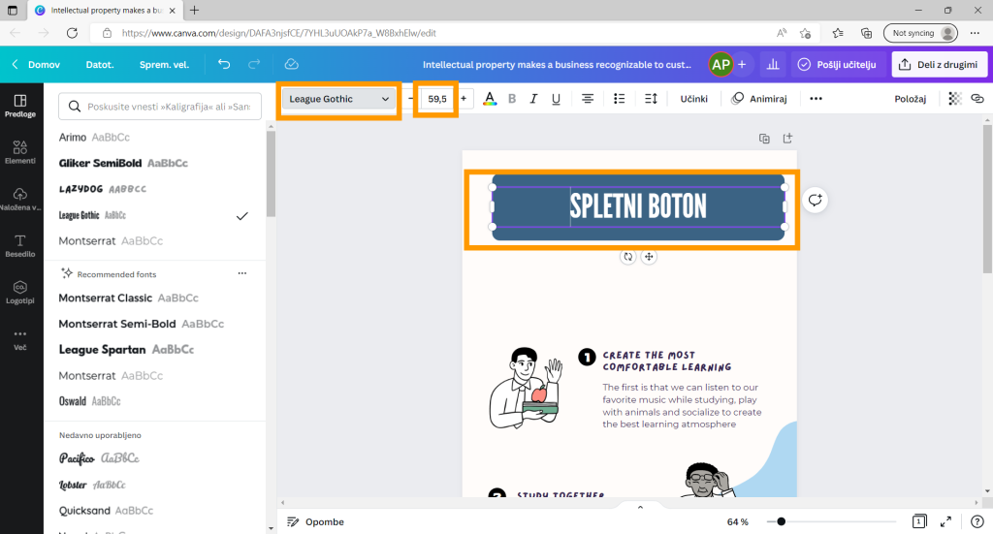
Task: Open the Elementi sidebar panel
Action: (x=20, y=152)
